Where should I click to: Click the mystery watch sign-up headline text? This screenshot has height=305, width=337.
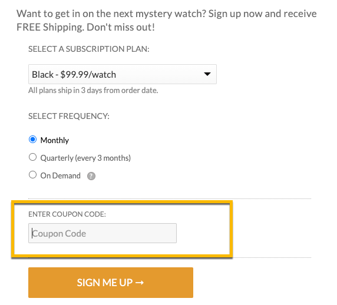(x=167, y=21)
